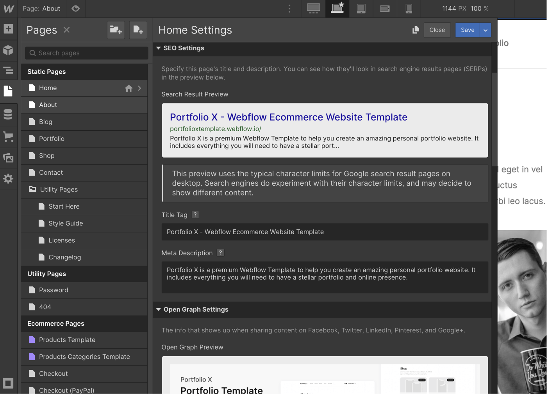This screenshot has height=394, width=548.
Task: Close the Pages panel with X
Action: tap(67, 30)
